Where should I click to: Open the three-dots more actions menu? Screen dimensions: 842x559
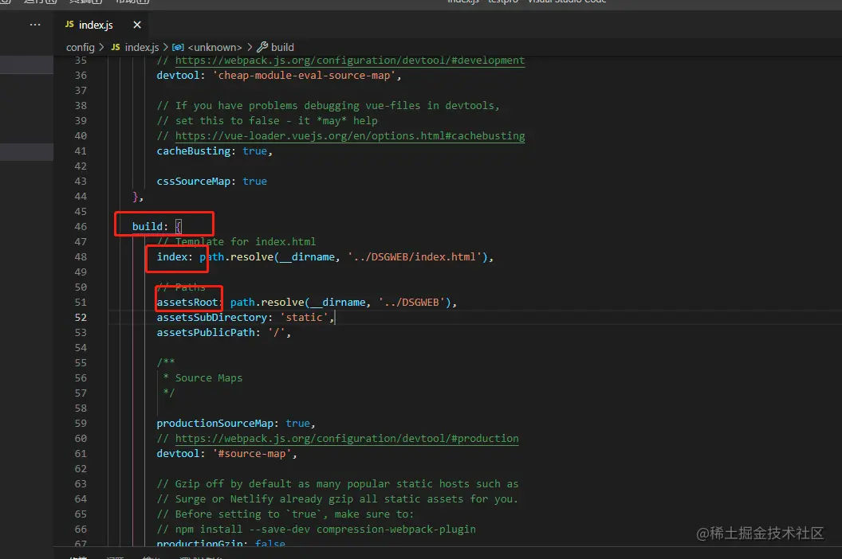[35, 25]
